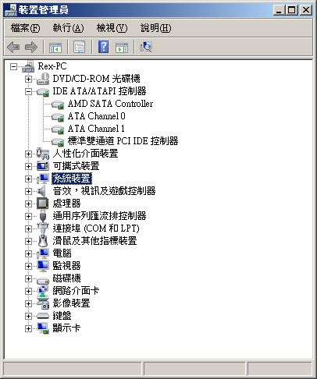Open the 裝置管理員 title bar system icon
This screenshot has width=317, height=379.
[10, 10]
